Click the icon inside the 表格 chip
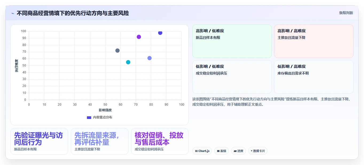Screen dimensions: 364x165 218,151
